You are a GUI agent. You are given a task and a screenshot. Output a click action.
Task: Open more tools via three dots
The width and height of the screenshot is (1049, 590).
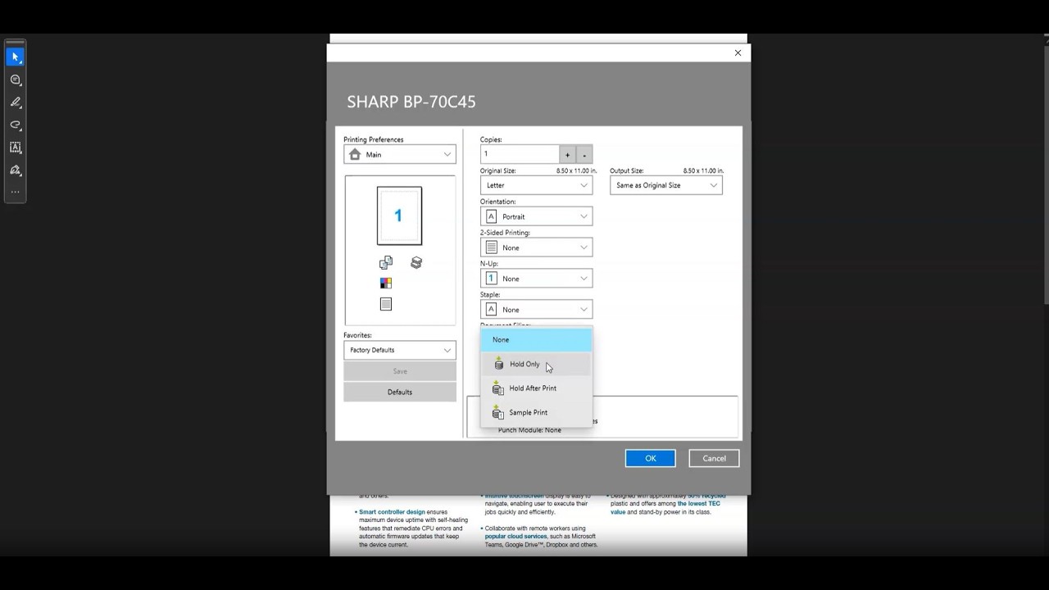point(15,193)
